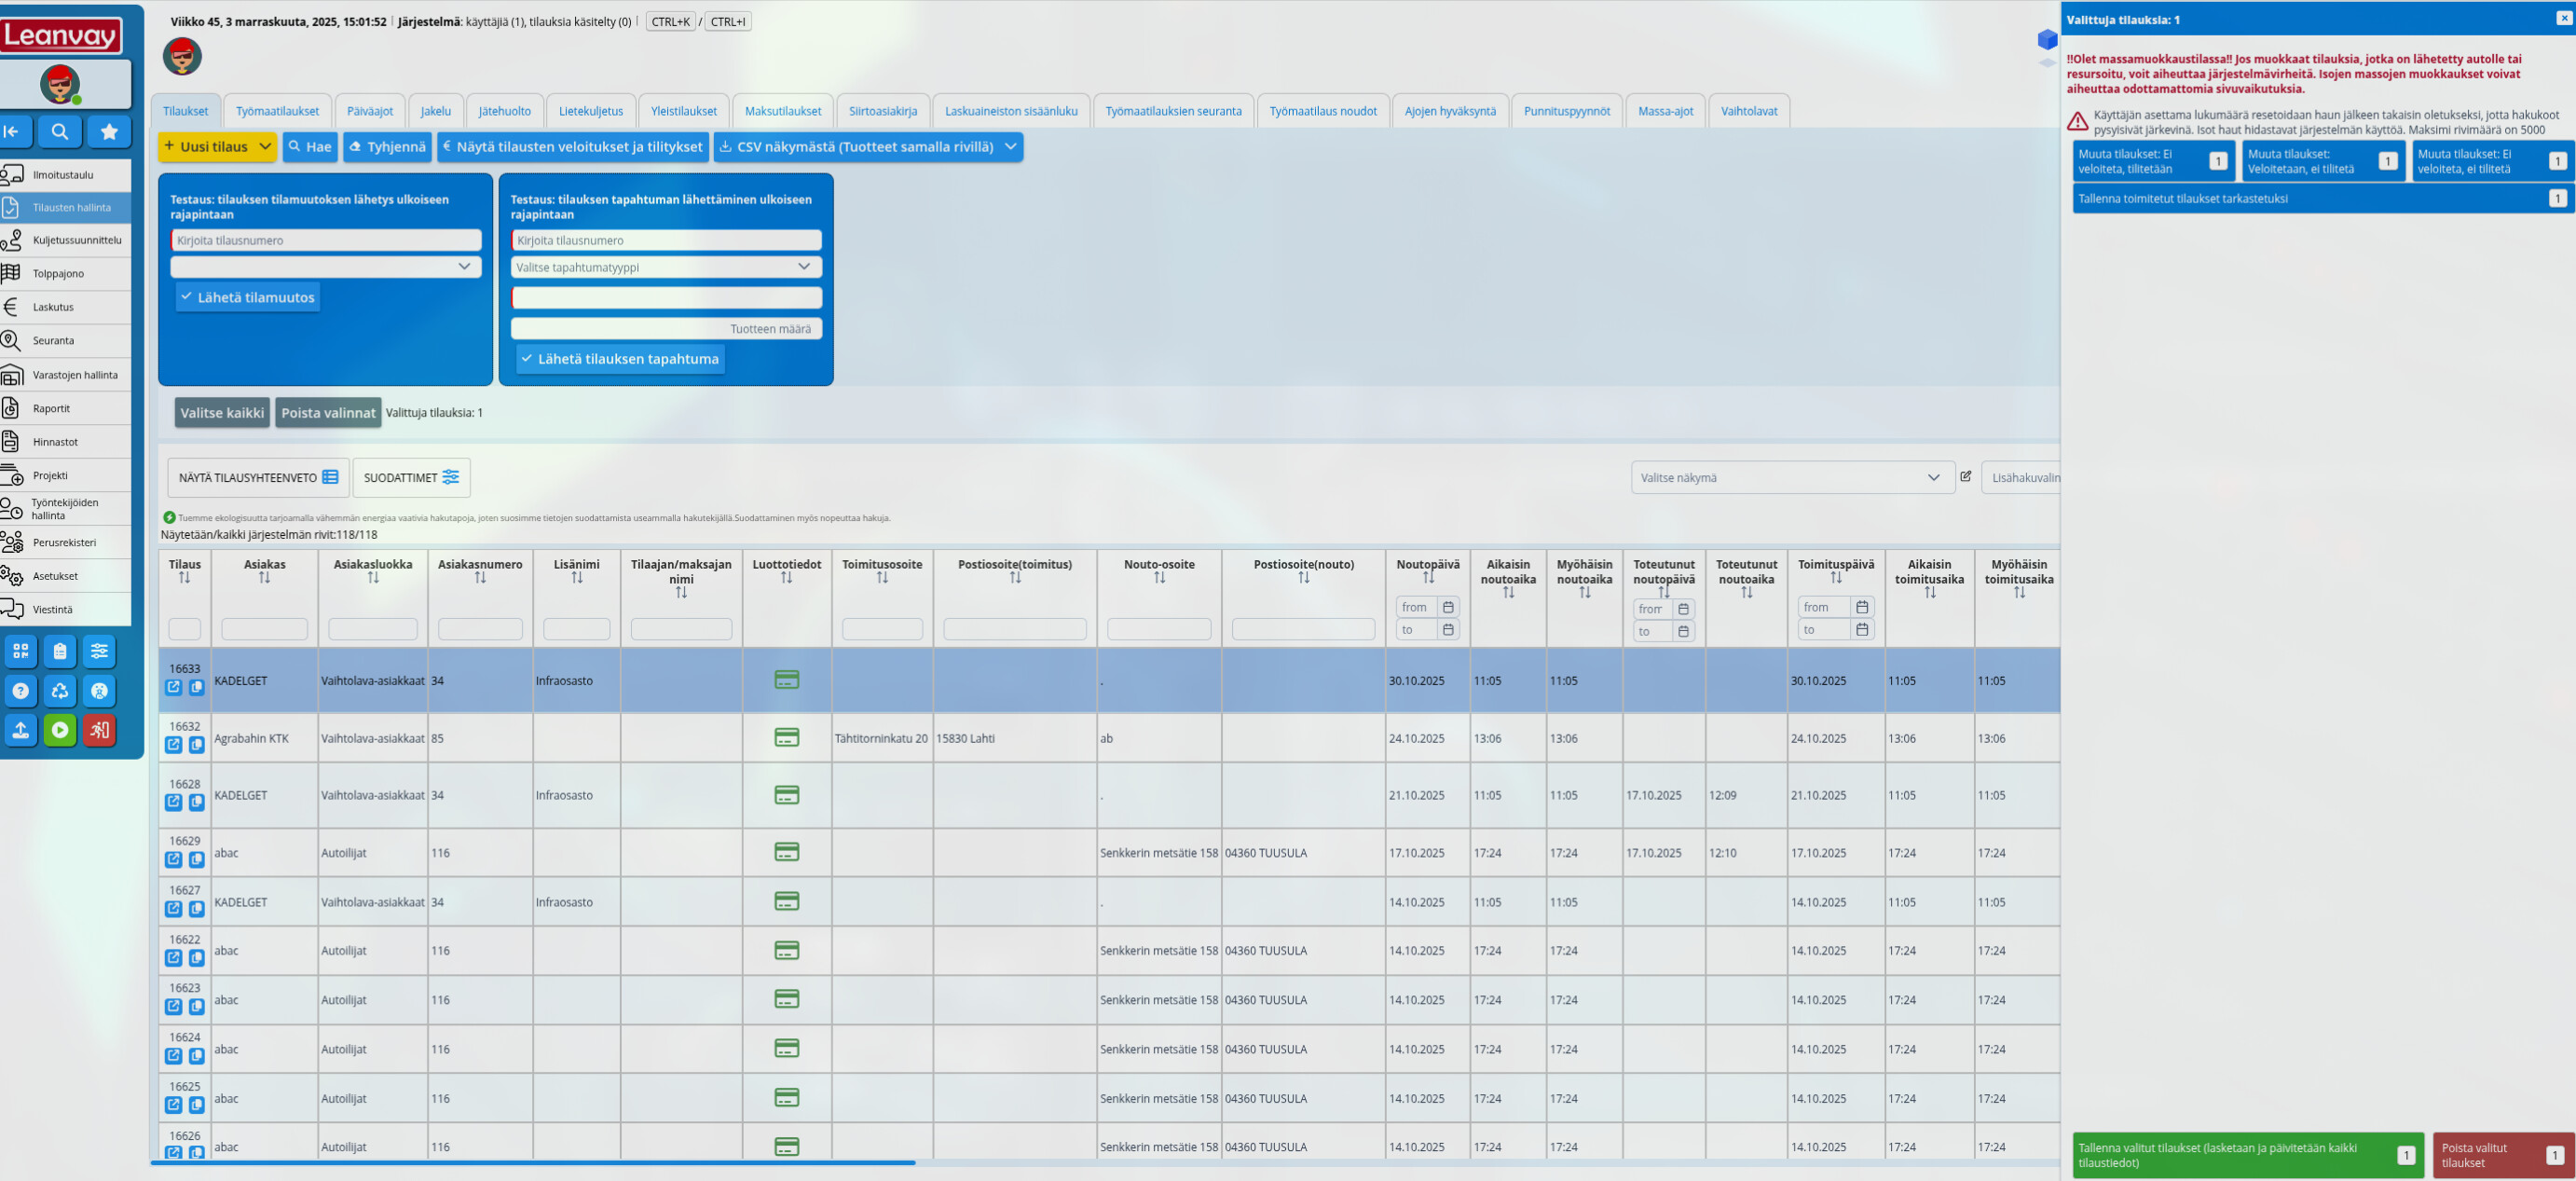The width and height of the screenshot is (2576, 1181).
Task: Collapse the sidebar with the arrow icon
Action: click(x=12, y=131)
